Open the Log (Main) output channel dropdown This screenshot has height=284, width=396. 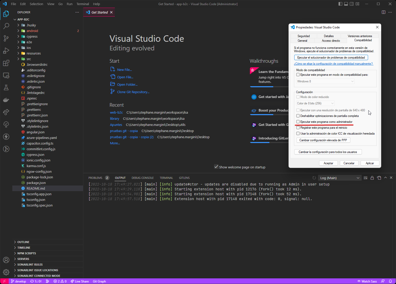tap(340, 178)
